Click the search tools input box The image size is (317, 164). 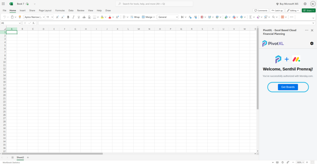154,4
